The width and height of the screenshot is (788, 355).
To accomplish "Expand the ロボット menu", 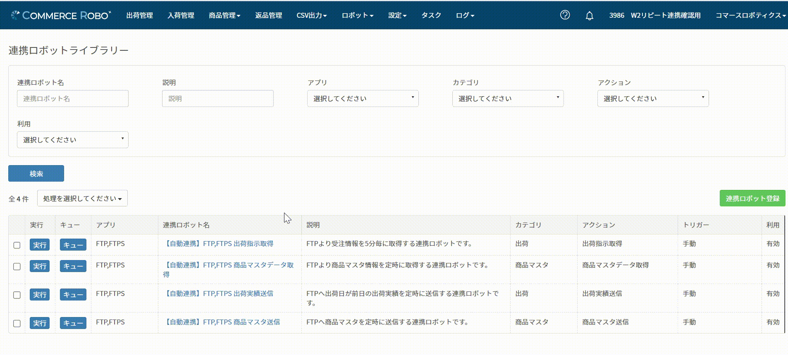I will click(358, 15).
